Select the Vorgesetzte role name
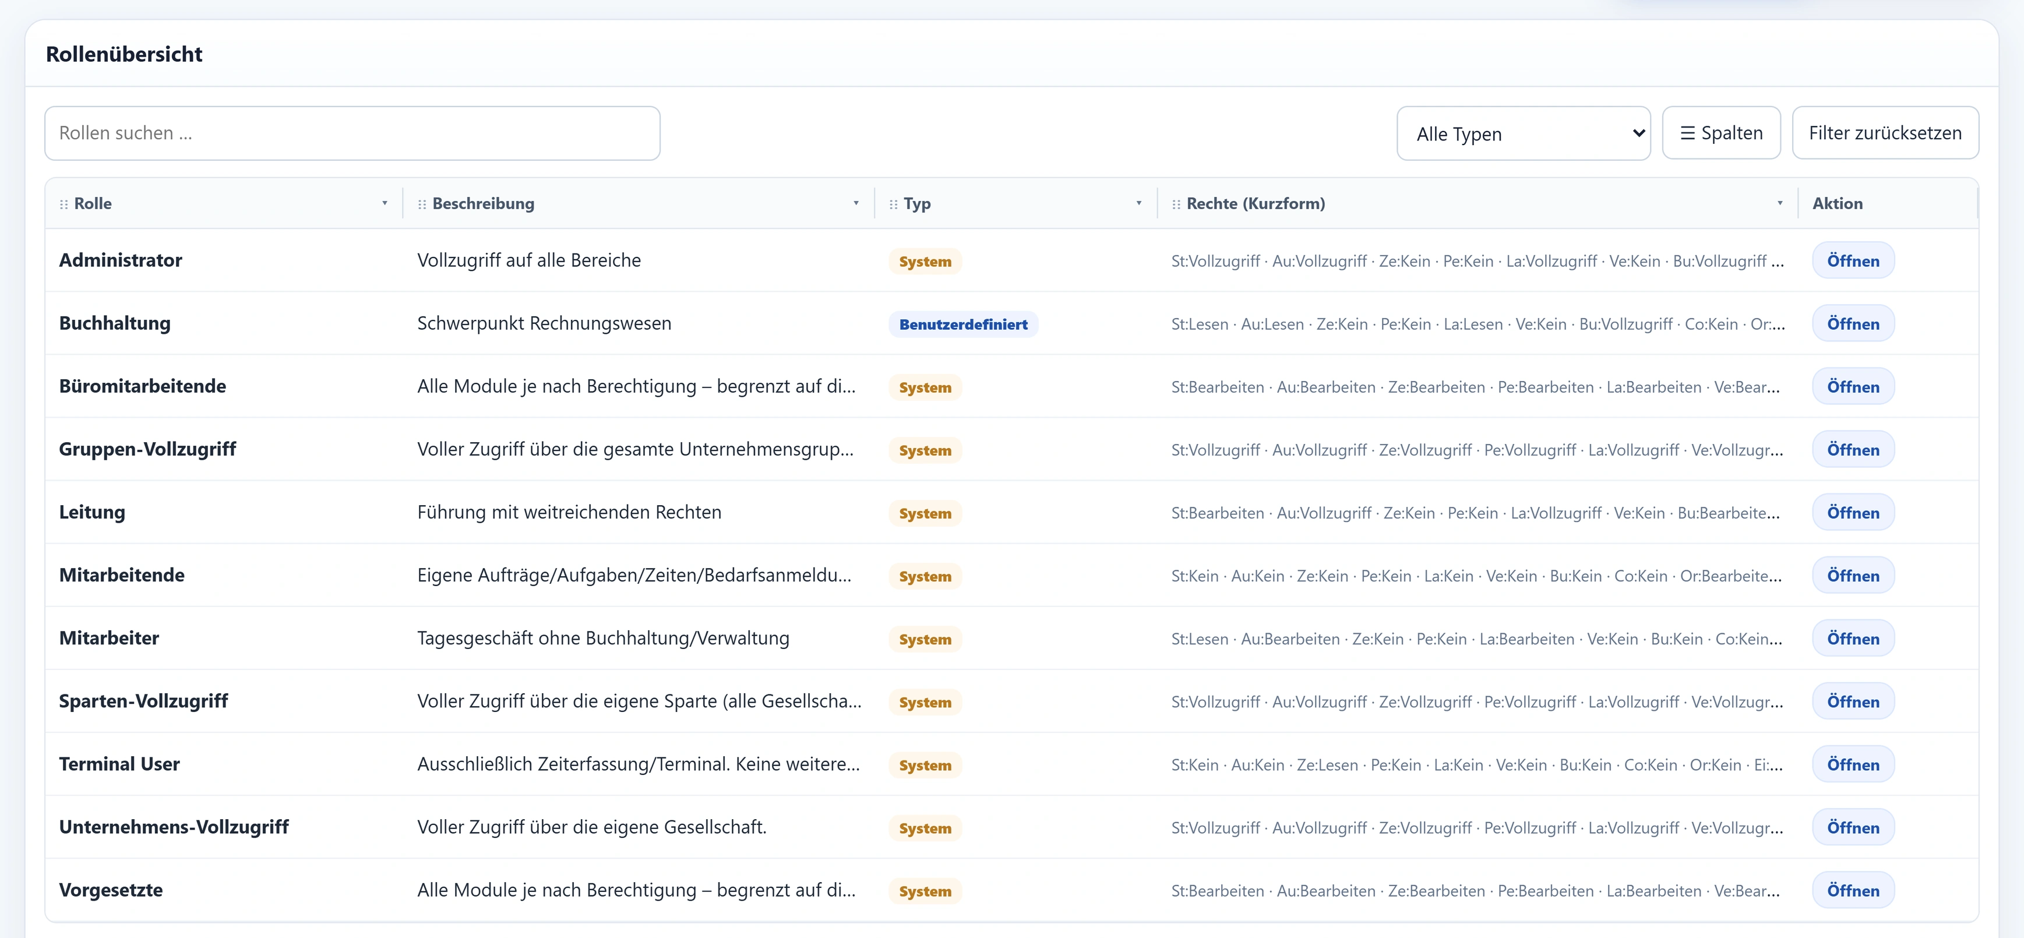The height and width of the screenshot is (938, 2024). [x=111, y=889]
